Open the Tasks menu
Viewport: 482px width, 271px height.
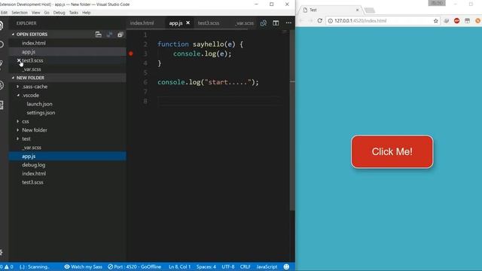[74, 13]
